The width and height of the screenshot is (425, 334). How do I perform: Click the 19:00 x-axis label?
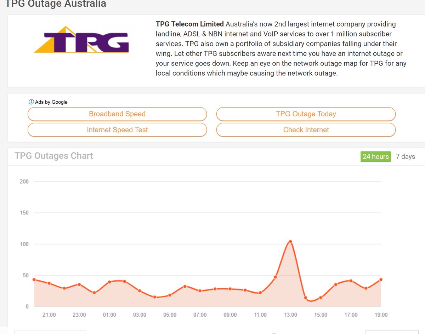coord(381,315)
